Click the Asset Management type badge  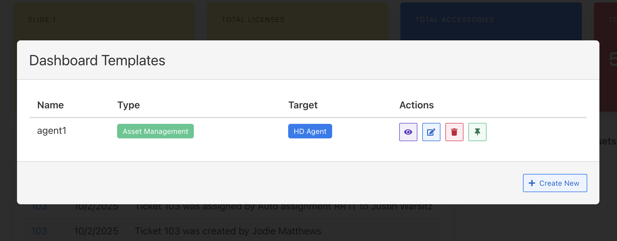point(155,131)
